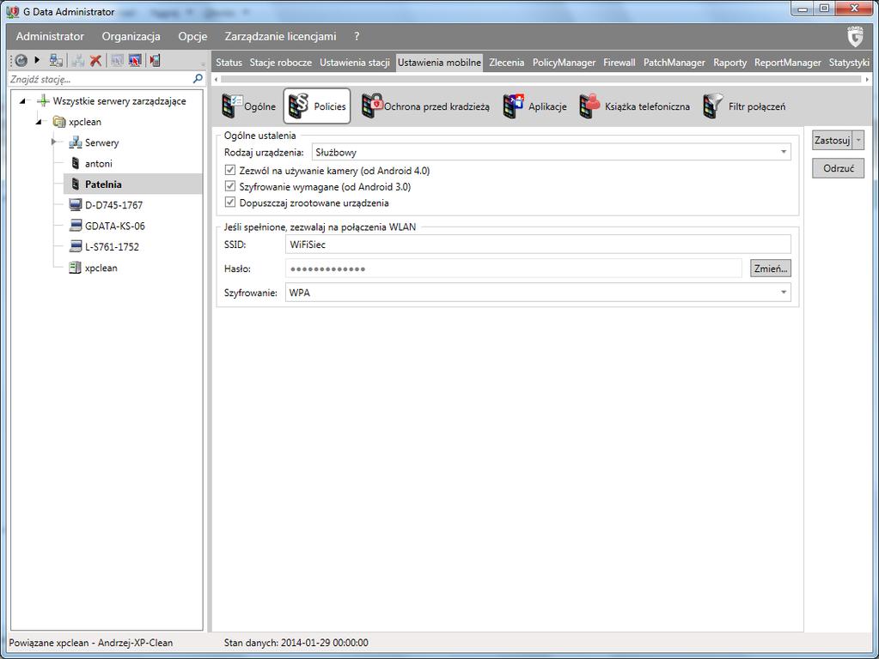Click the black play arrow in the toolbar
Image resolution: width=879 pixels, height=659 pixels.
[x=37, y=60]
